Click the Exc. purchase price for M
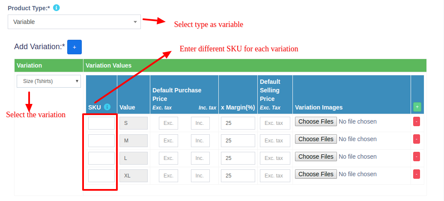The image size is (444, 201). click(x=168, y=141)
